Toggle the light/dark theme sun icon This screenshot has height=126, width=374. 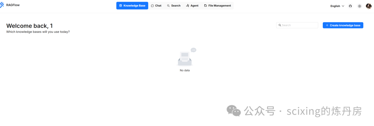click(359, 6)
